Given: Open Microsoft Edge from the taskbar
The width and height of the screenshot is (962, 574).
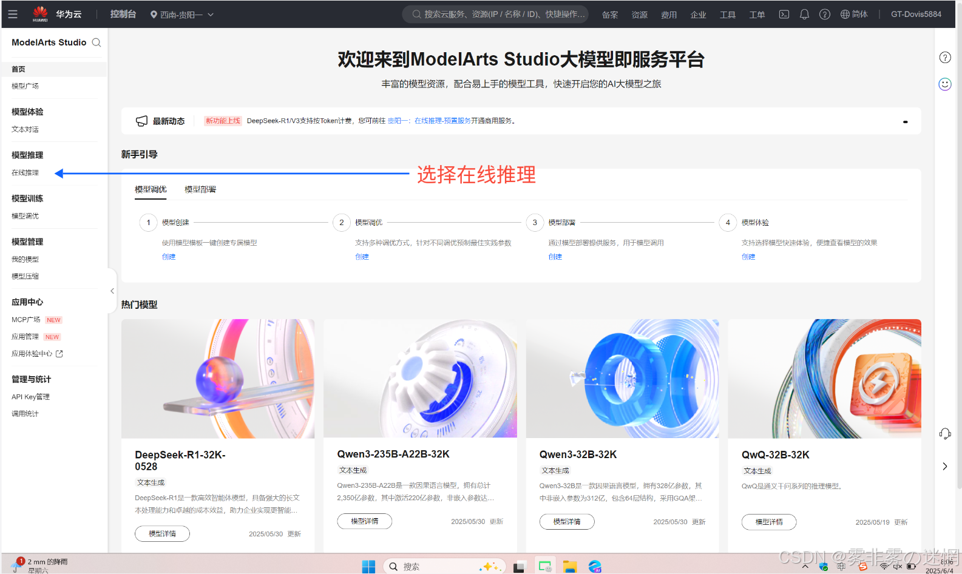Looking at the screenshot, I should point(595,567).
